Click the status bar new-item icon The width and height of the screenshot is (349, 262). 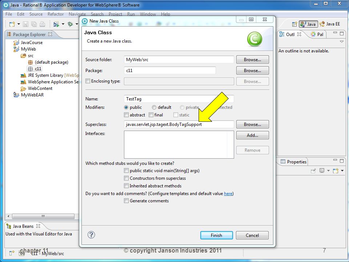[x=12, y=253]
